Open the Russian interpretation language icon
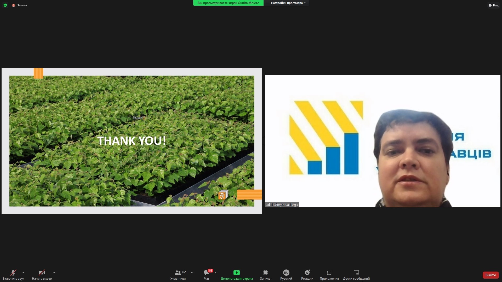This screenshot has width=502, height=282. click(x=286, y=273)
